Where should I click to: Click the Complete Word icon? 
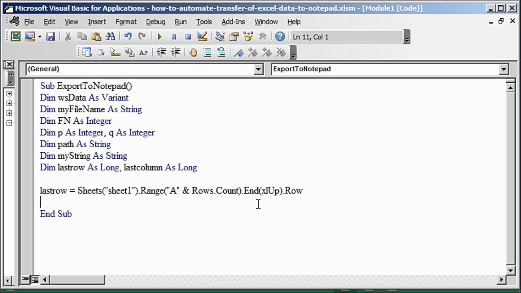pos(143,52)
